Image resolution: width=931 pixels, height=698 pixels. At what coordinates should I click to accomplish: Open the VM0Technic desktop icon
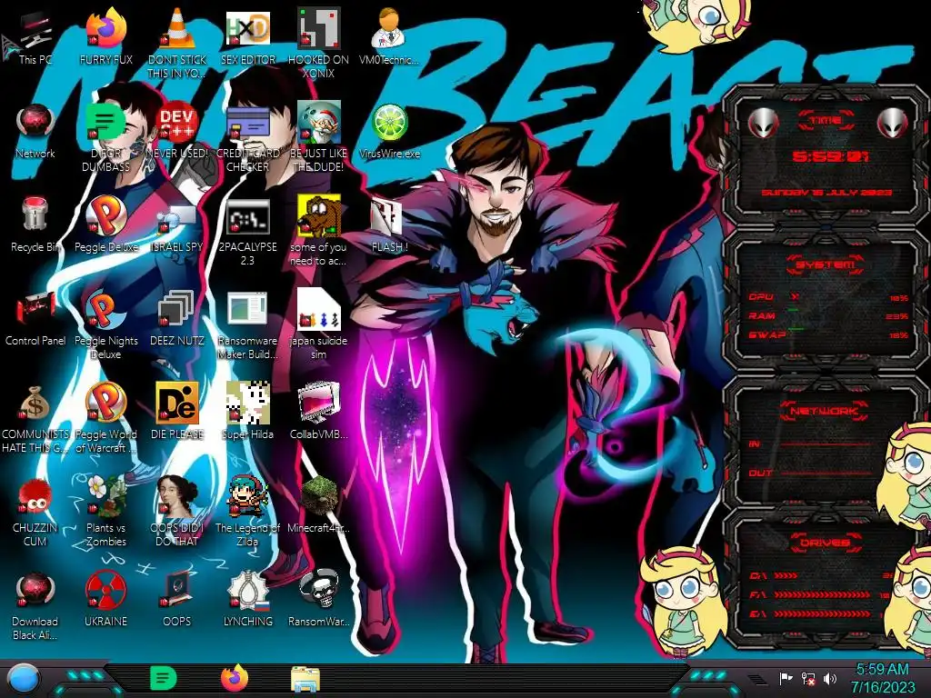point(389,38)
